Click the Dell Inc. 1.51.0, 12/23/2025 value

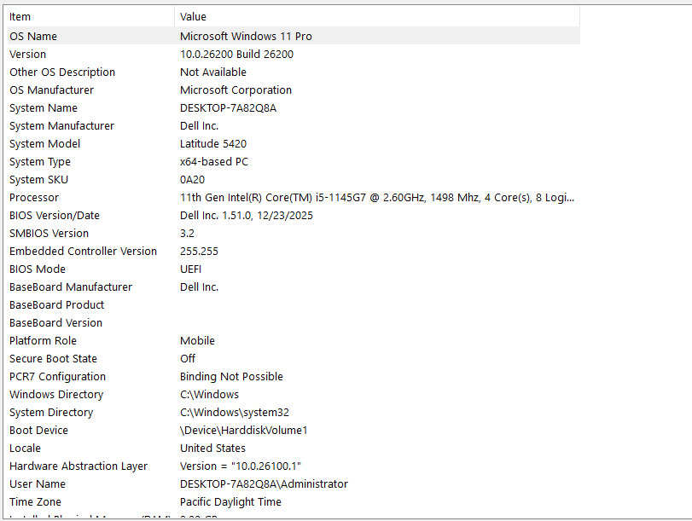(247, 215)
